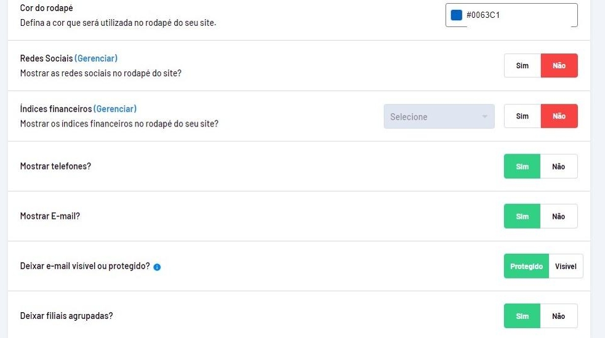Expand the Selecione financial index dropdown
The width and height of the screenshot is (605, 338).
click(x=438, y=117)
